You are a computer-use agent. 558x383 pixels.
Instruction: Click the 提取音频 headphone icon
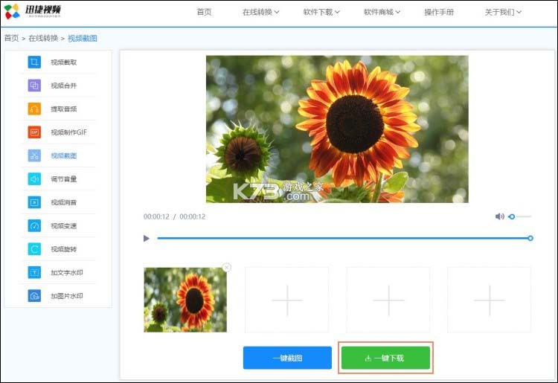click(x=34, y=109)
